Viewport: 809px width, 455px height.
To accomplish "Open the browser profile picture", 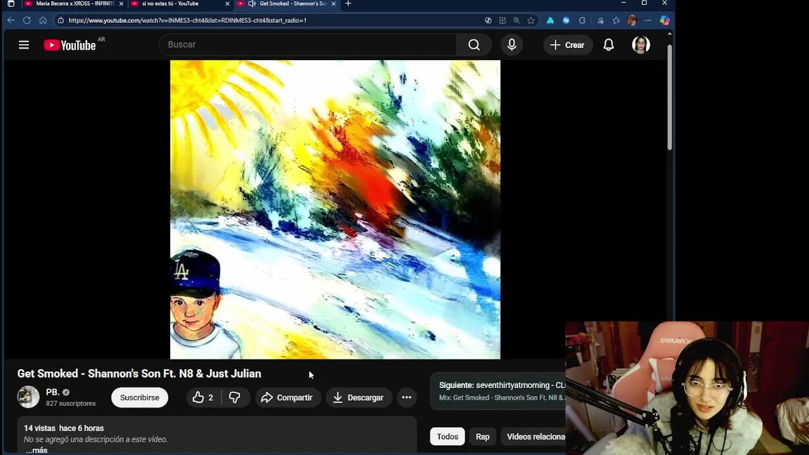I will click(632, 20).
